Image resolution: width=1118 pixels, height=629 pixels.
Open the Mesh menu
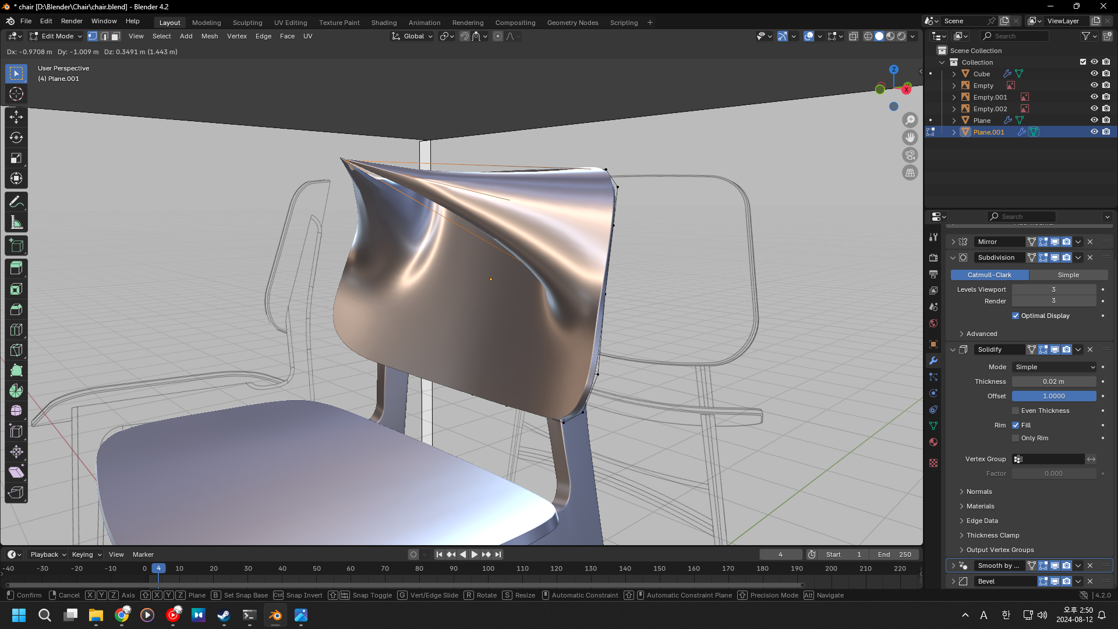tap(209, 36)
